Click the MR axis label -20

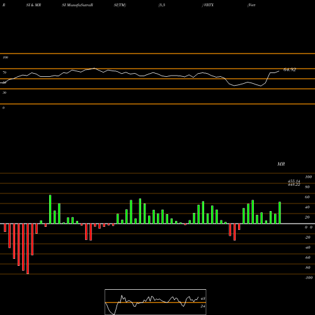click(x=307, y=238)
